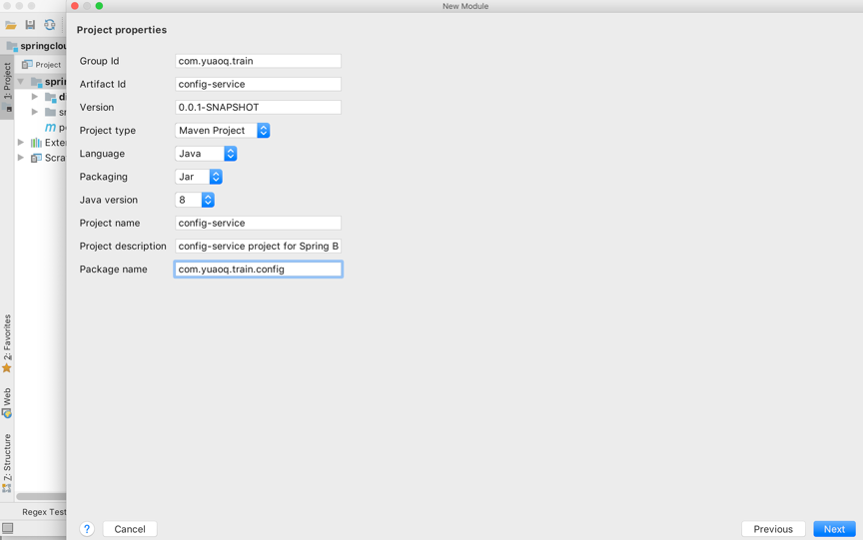Open the Language dropdown
The width and height of the screenshot is (863, 540).
coord(206,154)
